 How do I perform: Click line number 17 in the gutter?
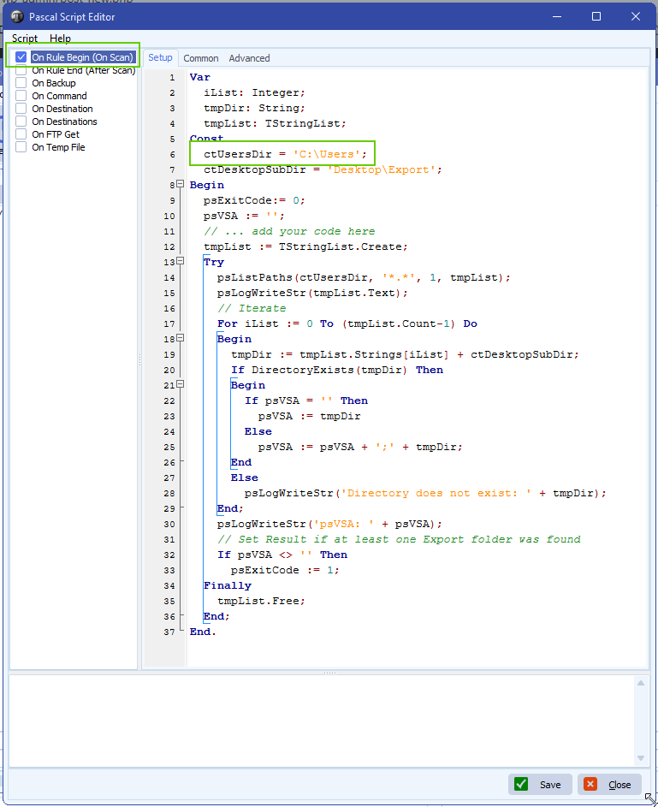tap(169, 324)
